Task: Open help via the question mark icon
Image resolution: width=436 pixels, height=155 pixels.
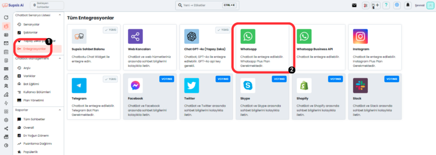Action: click(x=386, y=5)
